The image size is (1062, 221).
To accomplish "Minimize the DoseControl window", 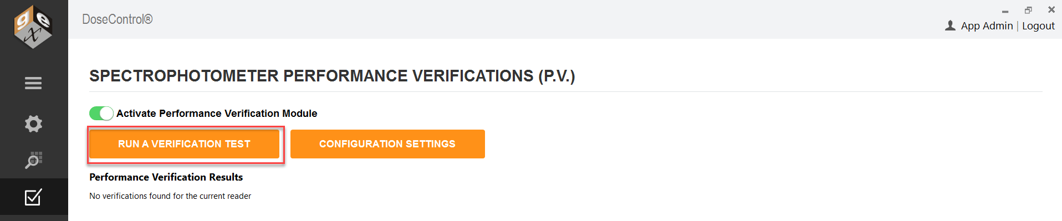I will (1005, 11).
